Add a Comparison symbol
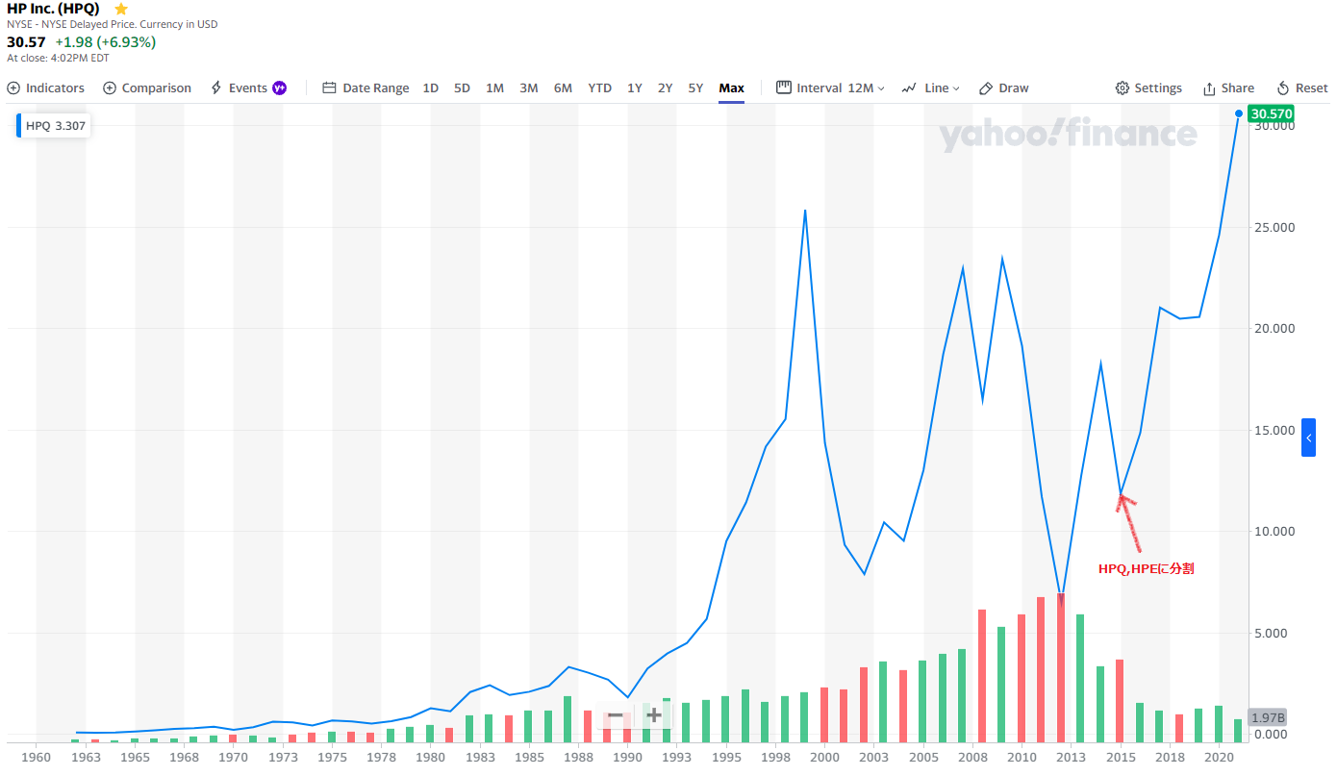Image resolution: width=1337 pixels, height=776 pixels. (147, 88)
